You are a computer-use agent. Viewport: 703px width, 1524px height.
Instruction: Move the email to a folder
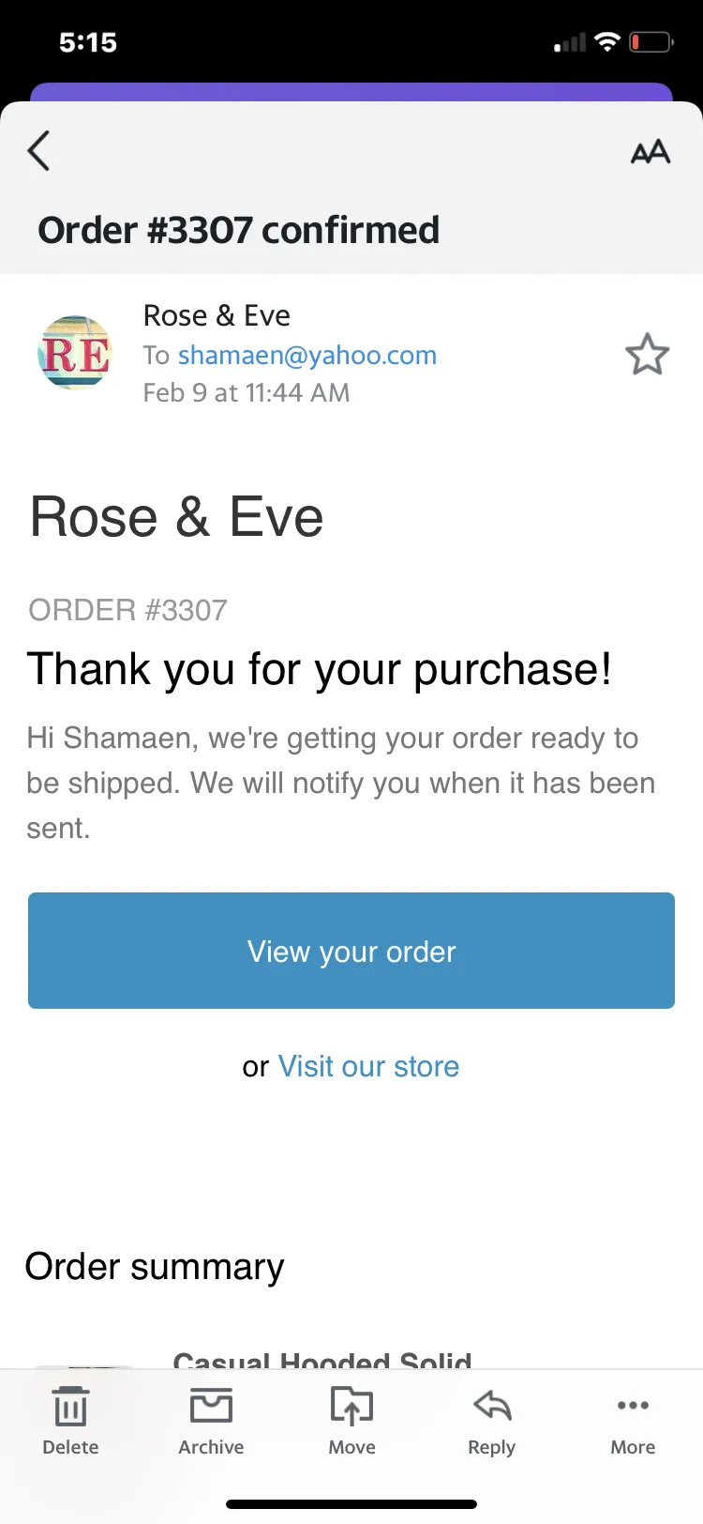click(x=351, y=1421)
